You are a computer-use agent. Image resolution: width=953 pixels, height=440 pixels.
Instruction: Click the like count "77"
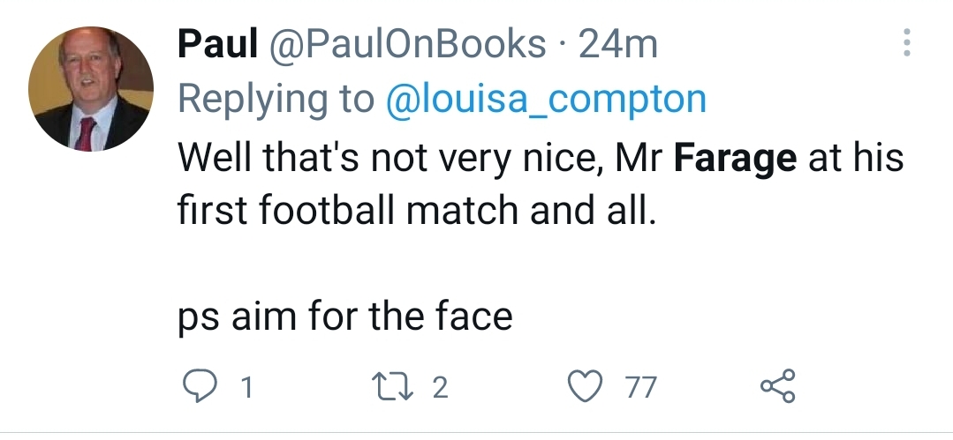point(641,387)
